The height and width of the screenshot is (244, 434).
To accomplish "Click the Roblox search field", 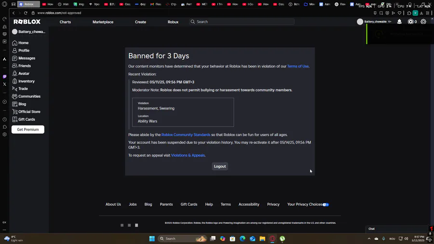I will [242, 22].
